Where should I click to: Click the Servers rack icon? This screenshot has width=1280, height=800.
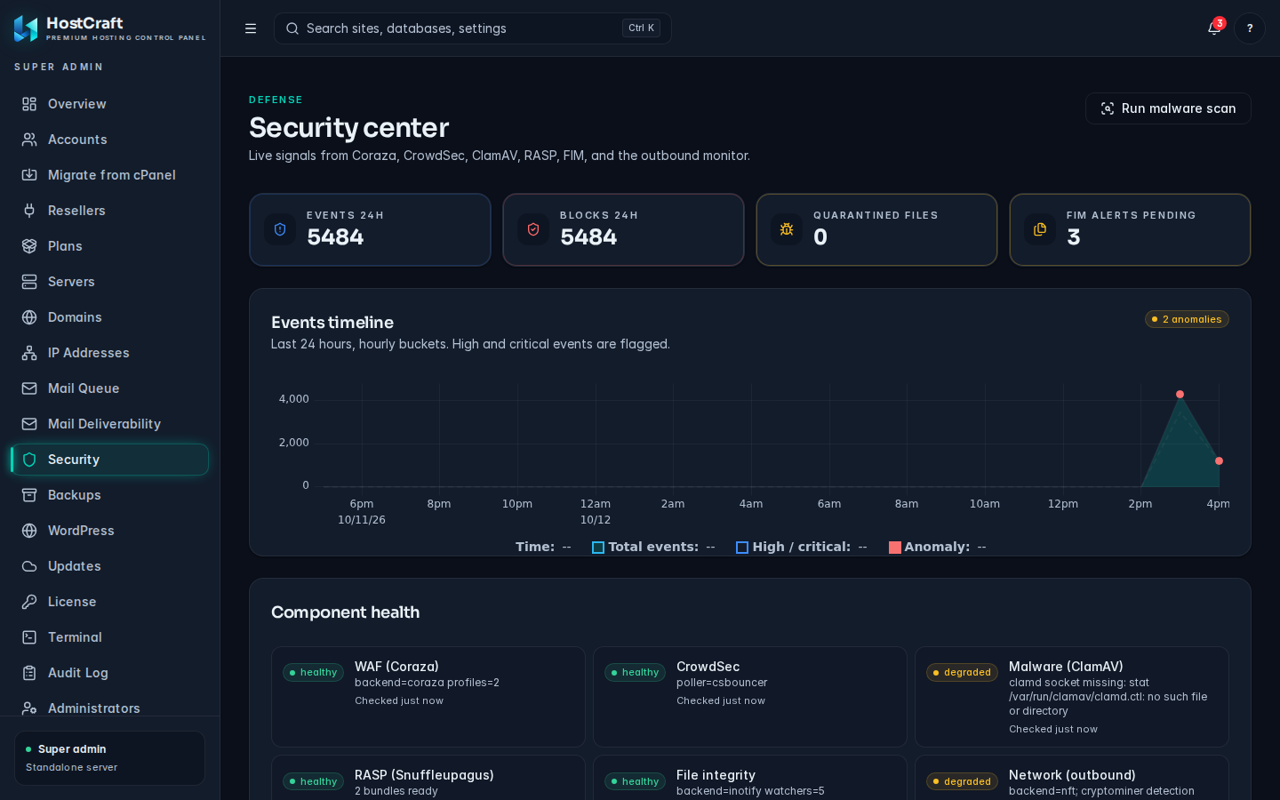(x=29, y=282)
